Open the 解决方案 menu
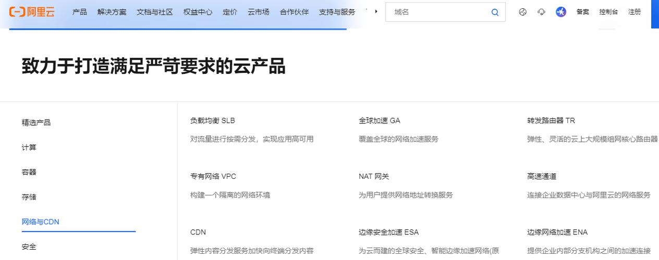This screenshot has width=659, height=260. (x=112, y=12)
